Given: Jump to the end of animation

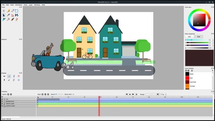Looking at the screenshot, I should coord(133,94).
